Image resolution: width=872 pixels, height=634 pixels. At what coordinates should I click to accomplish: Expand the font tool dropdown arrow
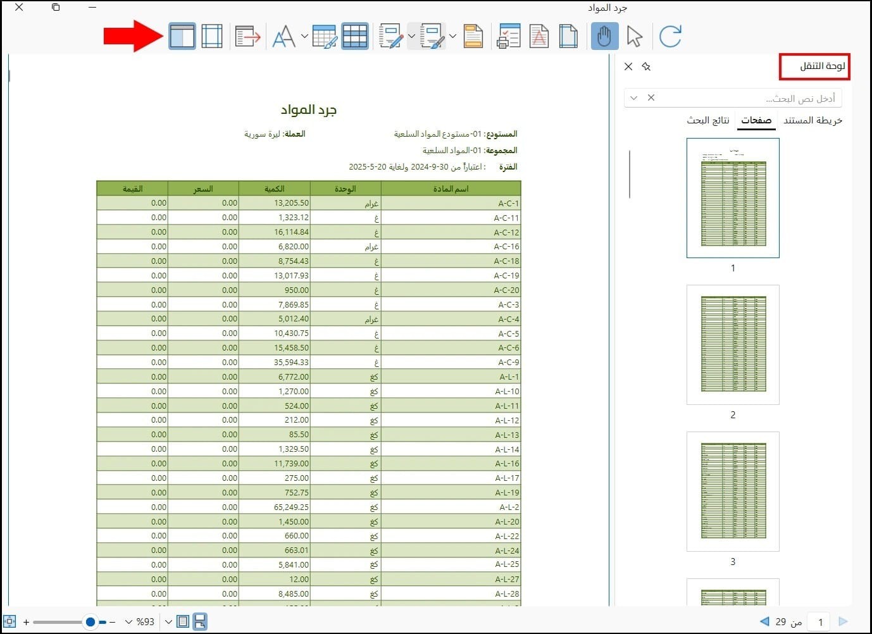coord(304,36)
